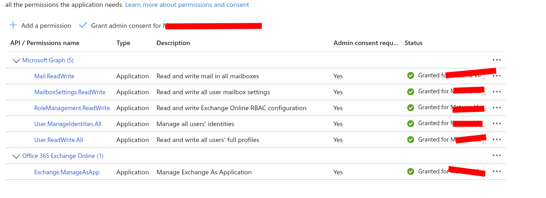Screen dimensions: 546x198
Task: Click the green granted icon for User.ReadWrite.All
Action: point(411,139)
